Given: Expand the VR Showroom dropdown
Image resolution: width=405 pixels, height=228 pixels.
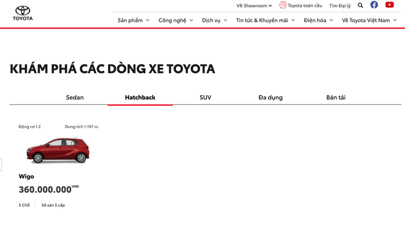Looking at the screenshot, I should tap(254, 5).
